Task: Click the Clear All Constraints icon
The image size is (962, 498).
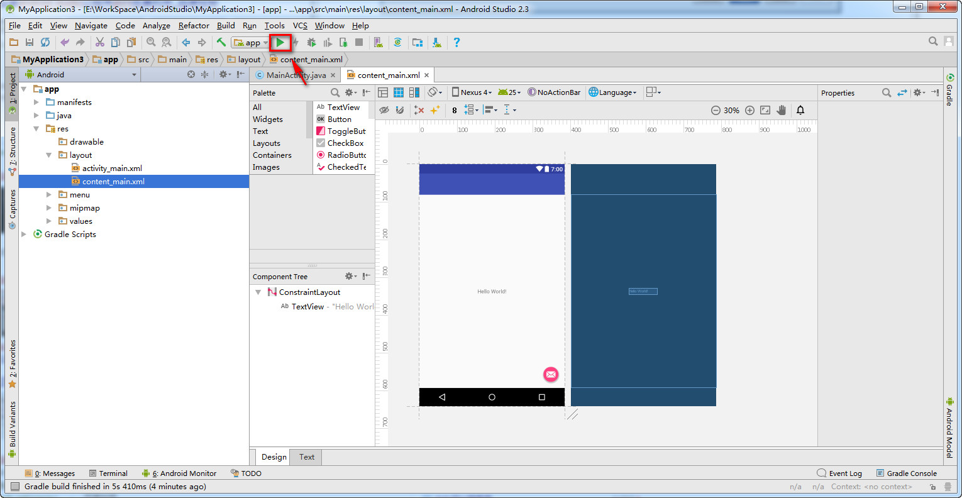Action: 419,110
